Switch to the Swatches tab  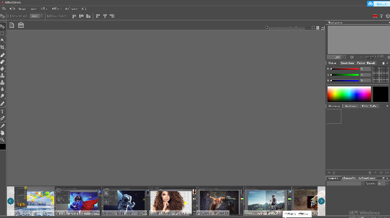347,63
